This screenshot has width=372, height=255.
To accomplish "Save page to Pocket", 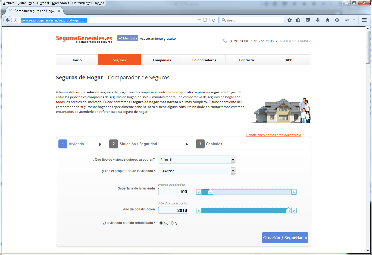I will click(x=308, y=20).
